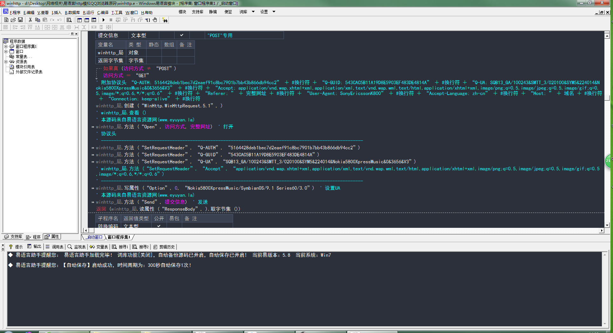
Task: Switch to the 监视表 tab
Action: 77,247
